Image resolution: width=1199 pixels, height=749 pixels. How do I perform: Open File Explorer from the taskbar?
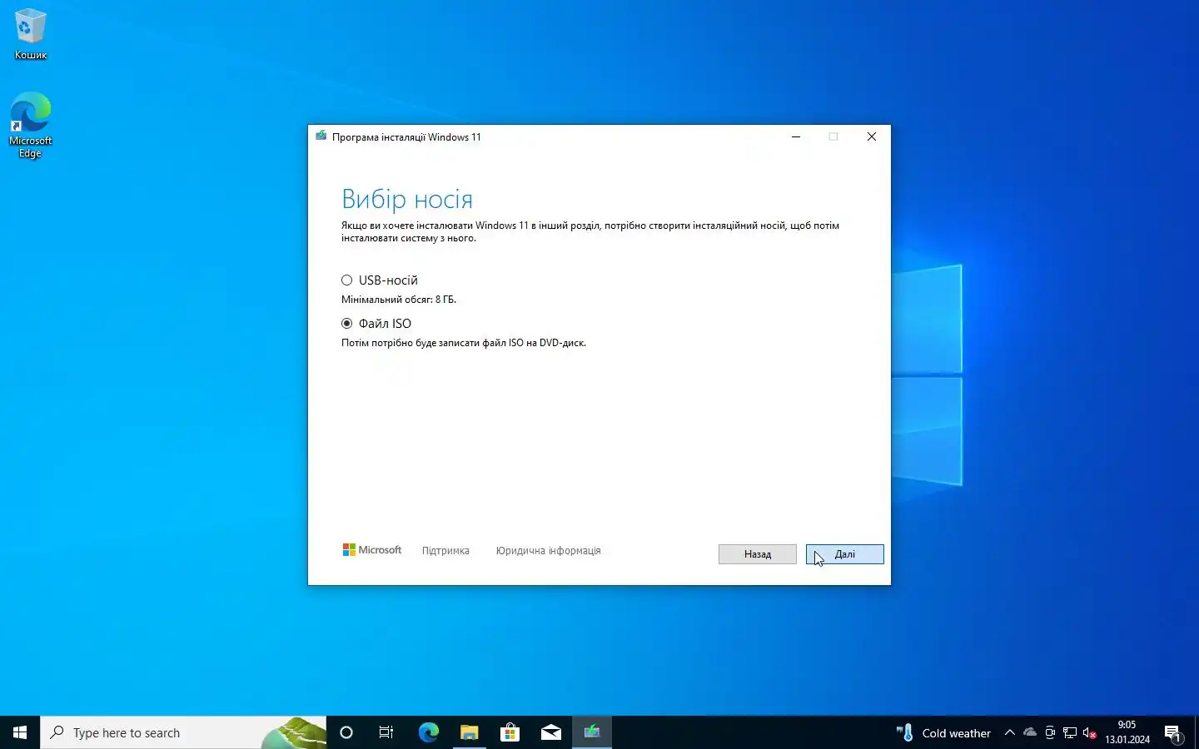coord(469,732)
